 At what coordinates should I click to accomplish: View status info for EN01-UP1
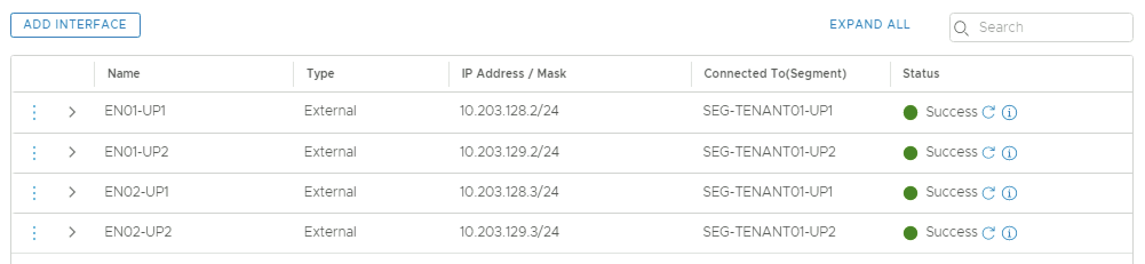pos(1010,113)
